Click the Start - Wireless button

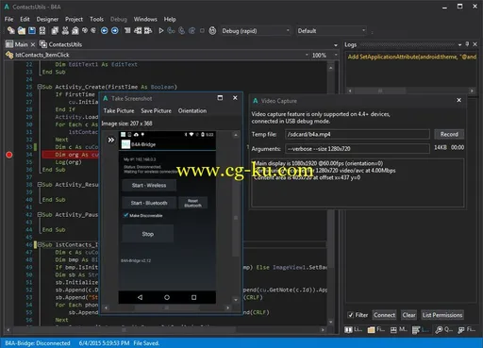click(x=149, y=185)
